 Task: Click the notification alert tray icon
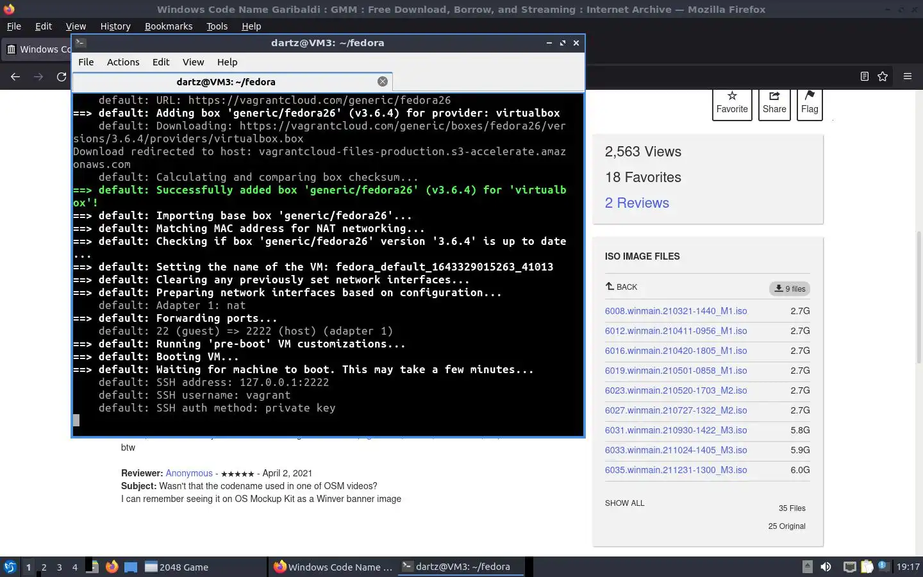tap(883, 565)
